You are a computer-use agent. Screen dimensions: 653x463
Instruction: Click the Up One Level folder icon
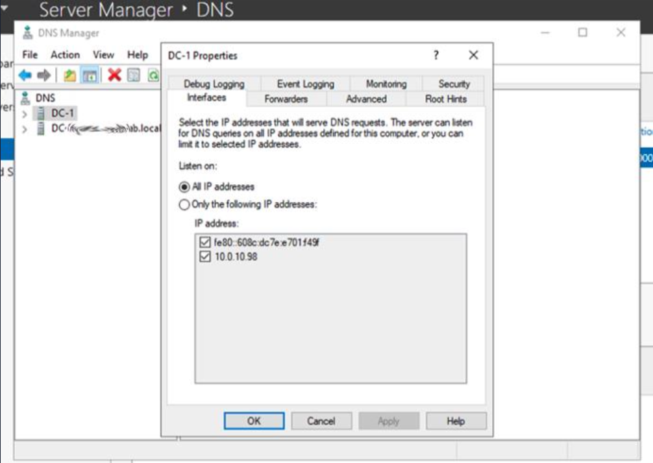pos(69,75)
